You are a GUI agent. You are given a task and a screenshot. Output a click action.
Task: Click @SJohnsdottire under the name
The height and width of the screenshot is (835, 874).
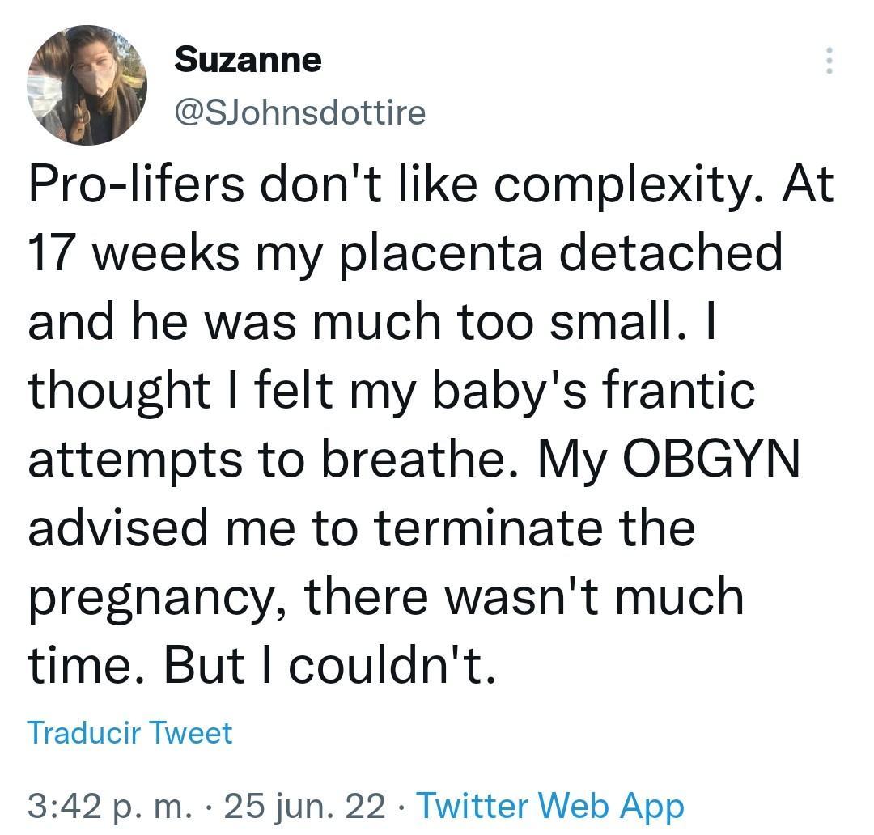[299, 112]
